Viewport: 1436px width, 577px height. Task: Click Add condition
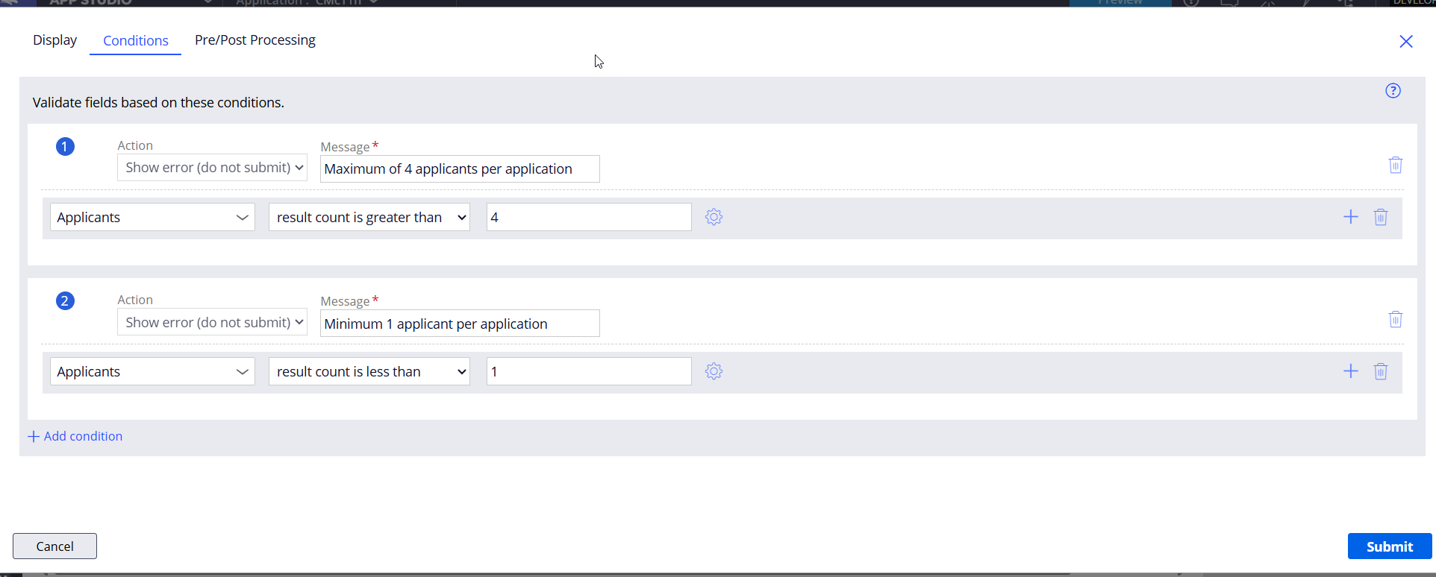point(75,436)
